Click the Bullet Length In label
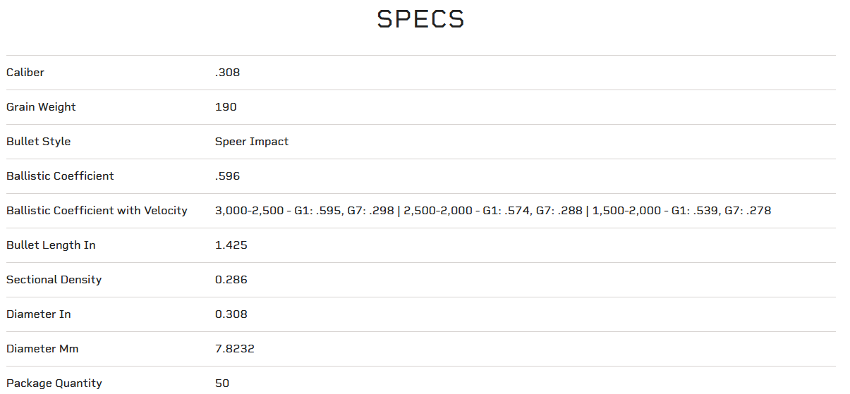 pos(51,245)
